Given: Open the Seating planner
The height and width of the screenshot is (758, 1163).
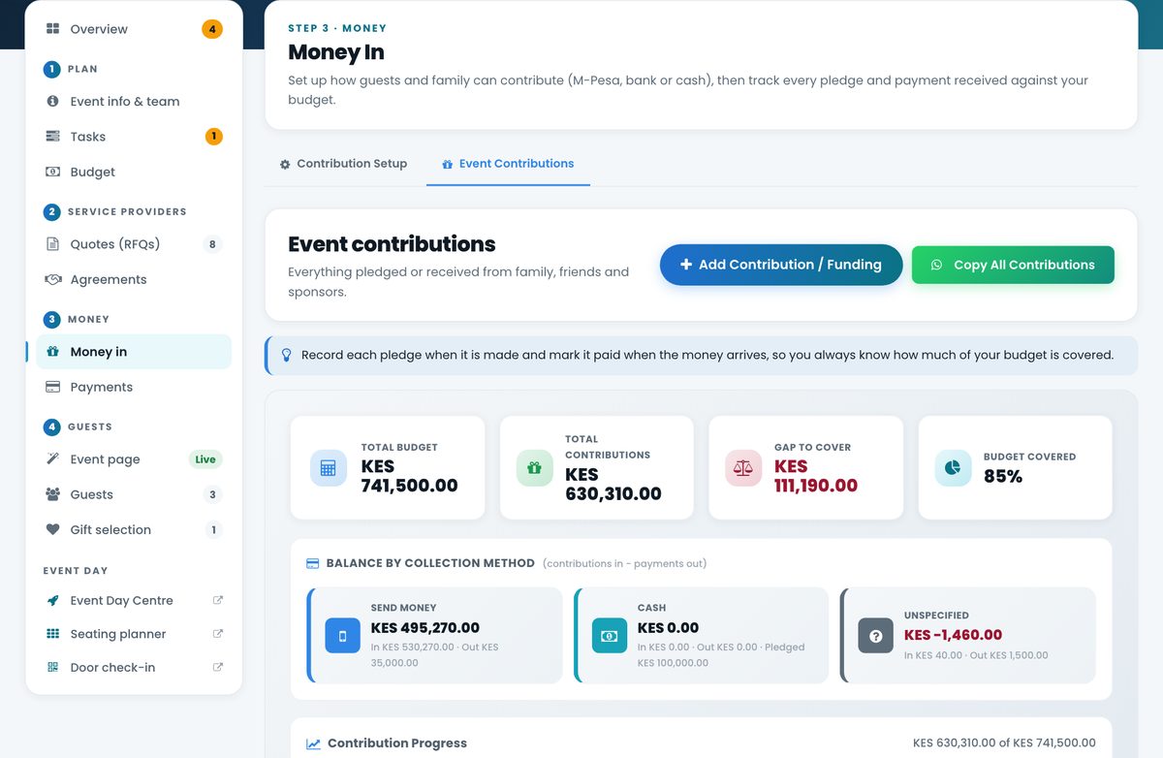Looking at the screenshot, I should point(134,634).
